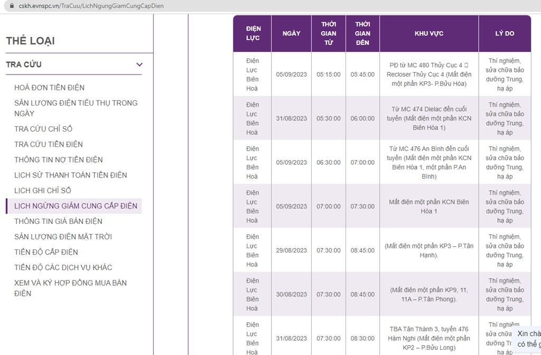541x355 pixels.
Task: Click the THỜI GIAN TỪ column header
Action: point(329,33)
